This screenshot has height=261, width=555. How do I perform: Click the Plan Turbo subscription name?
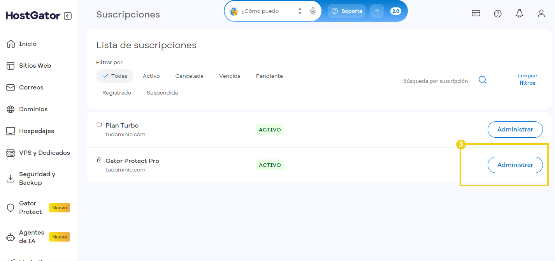coord(122,126)
